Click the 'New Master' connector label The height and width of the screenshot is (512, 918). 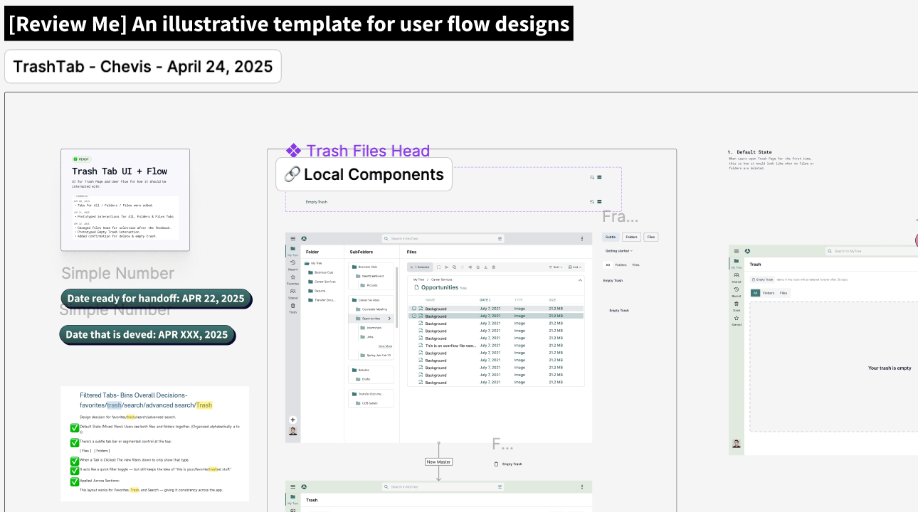click(x=439, y=462)
